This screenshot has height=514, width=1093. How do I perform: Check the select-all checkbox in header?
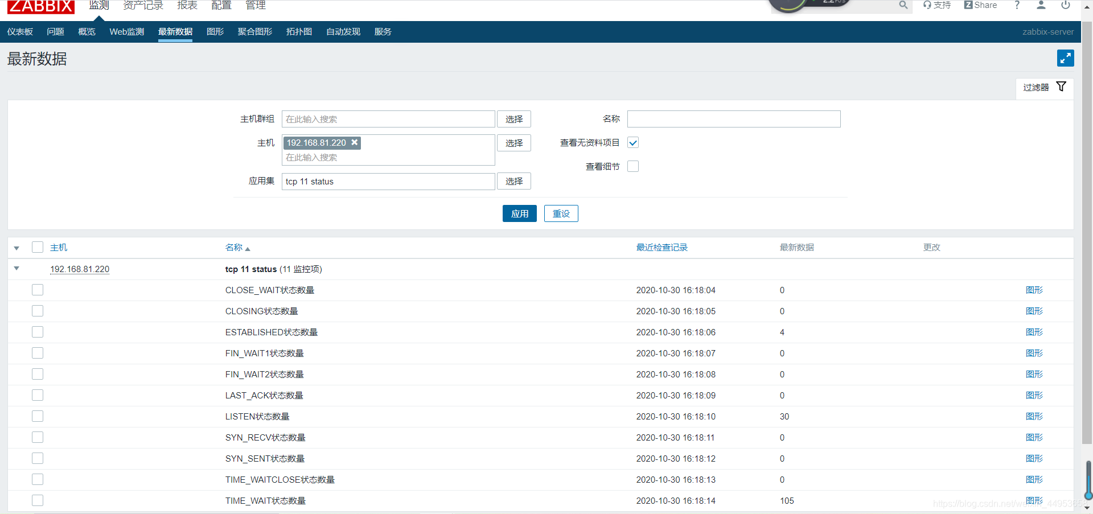[38, 247]
